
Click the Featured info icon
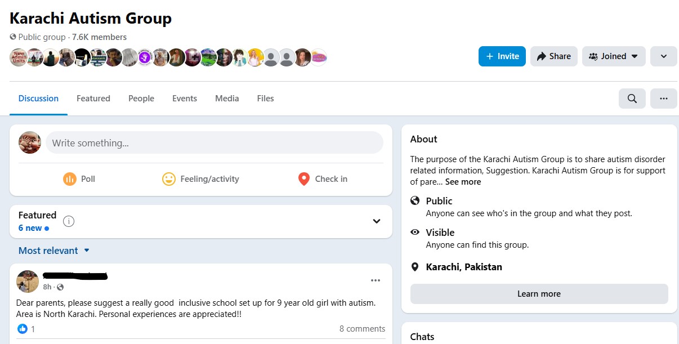tap(69, 221)
